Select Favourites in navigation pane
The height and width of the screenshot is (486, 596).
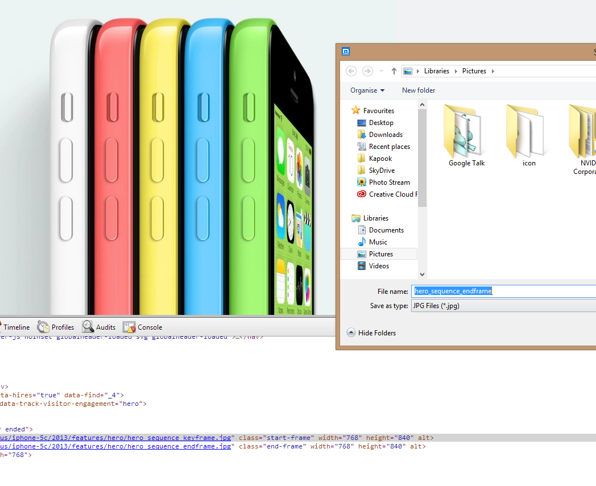pos(379,111)
